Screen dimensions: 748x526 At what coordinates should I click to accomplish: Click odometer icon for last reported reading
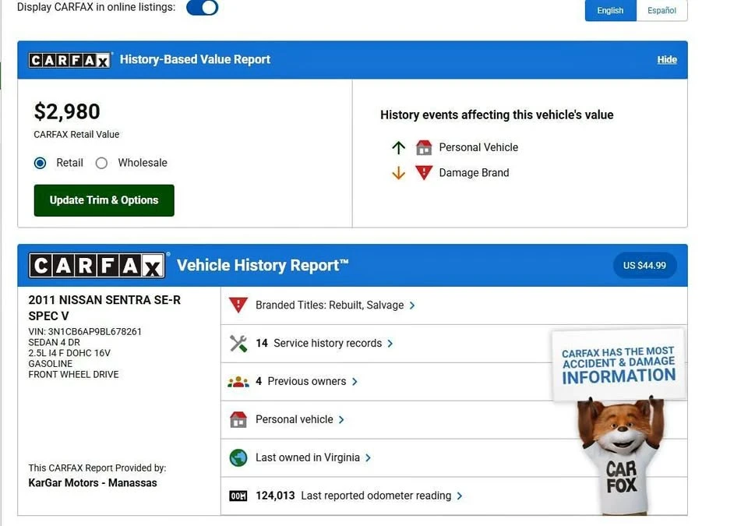coord(238,496)
